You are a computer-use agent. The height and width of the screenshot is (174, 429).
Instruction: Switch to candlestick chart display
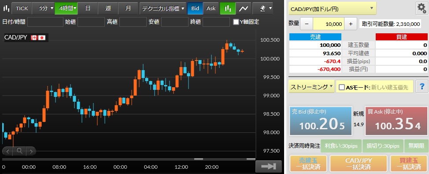pos(228,8)
